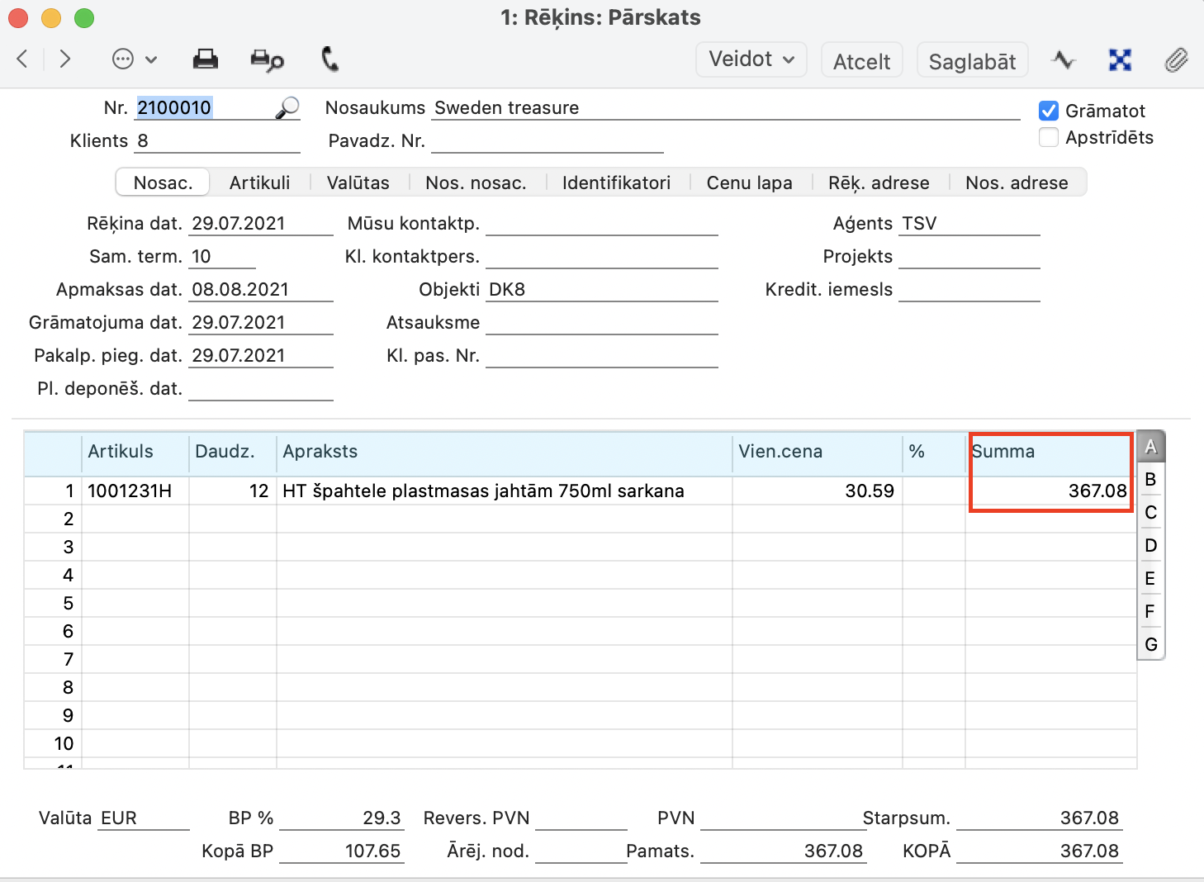
Task: Go to next record with forward arrow
Action: [x=65, y=59]
